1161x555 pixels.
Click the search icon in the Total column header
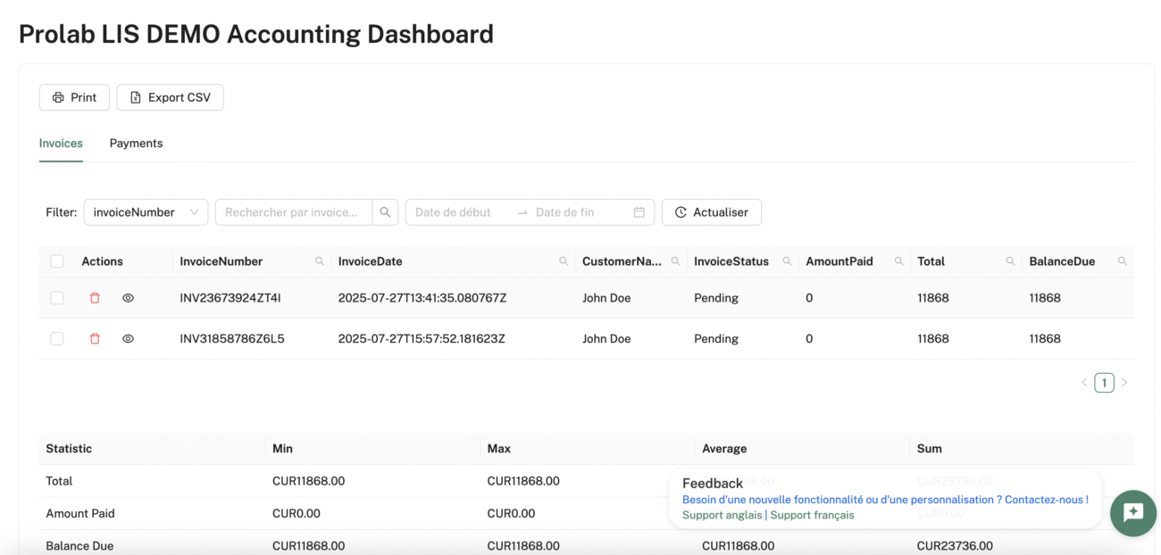1010,261
